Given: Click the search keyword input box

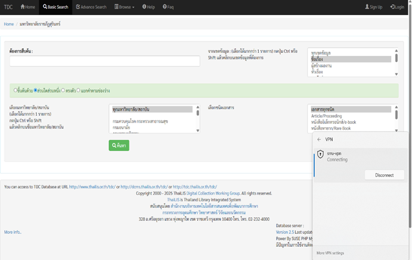Looking at the screenshot, I should pyautogui.click(x=105, y=61).
